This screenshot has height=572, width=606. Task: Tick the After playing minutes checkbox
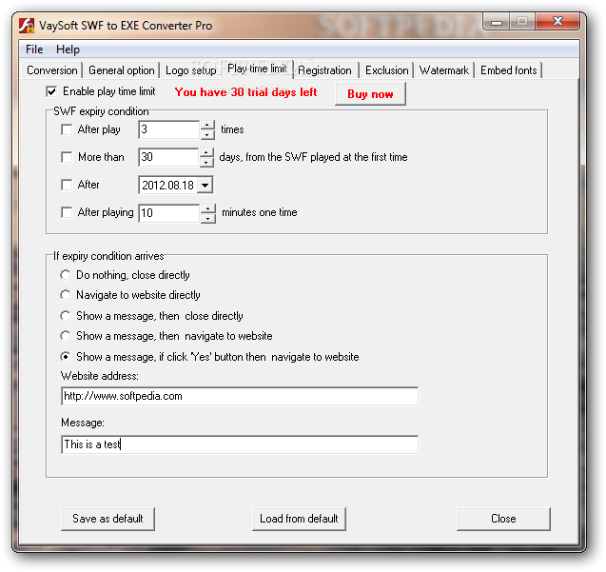pos(67,212)
